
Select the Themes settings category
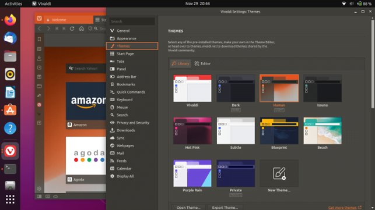point(132,46)
